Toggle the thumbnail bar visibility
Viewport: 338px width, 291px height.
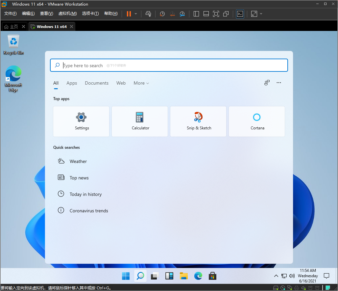coord(206,14)
